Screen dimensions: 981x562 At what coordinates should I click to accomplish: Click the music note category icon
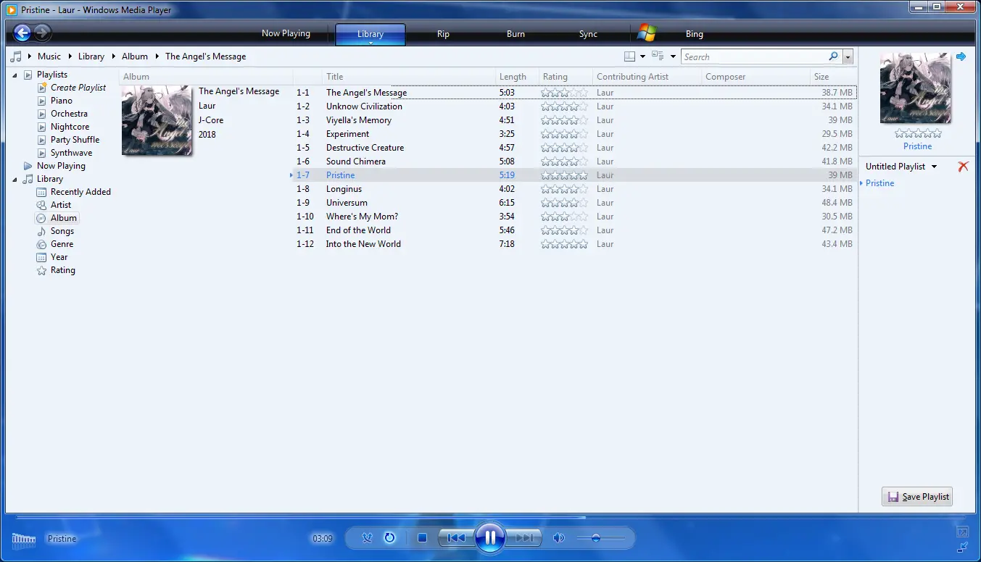point(16,56)
